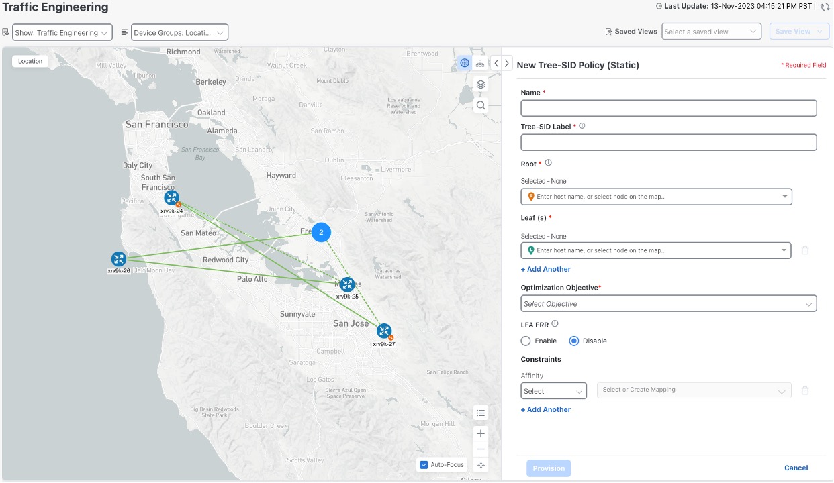Image resolution: width=834 pixels, height=483 pixels.
Task: Click the New Tree-SID Policy (Static) heading
Action: 577,65
